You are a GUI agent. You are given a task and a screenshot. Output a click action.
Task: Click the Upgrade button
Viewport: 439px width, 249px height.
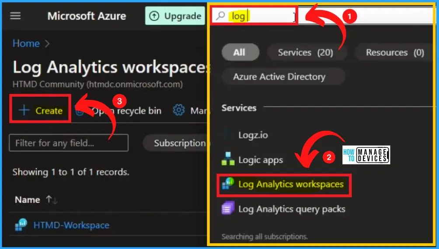coord(175,16)
